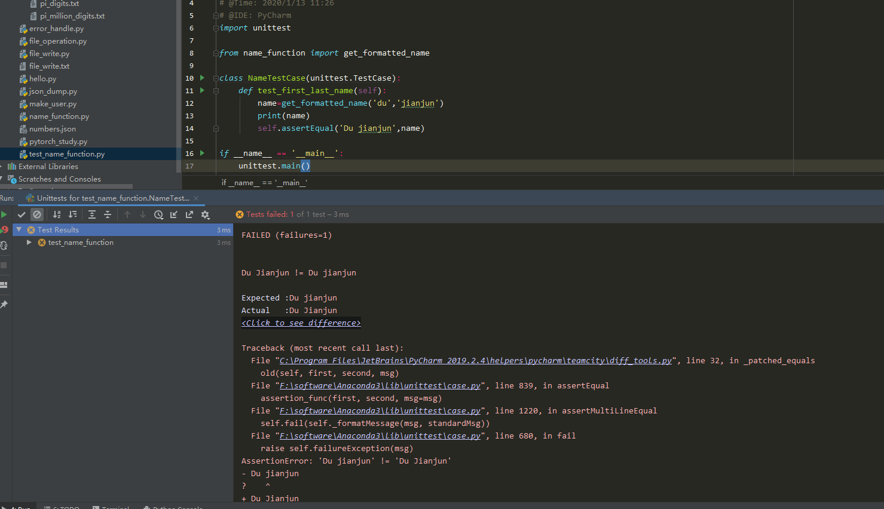Rerun failed tests in Run panel
This screenshot has height=509, width=884.
pos(4,229)
